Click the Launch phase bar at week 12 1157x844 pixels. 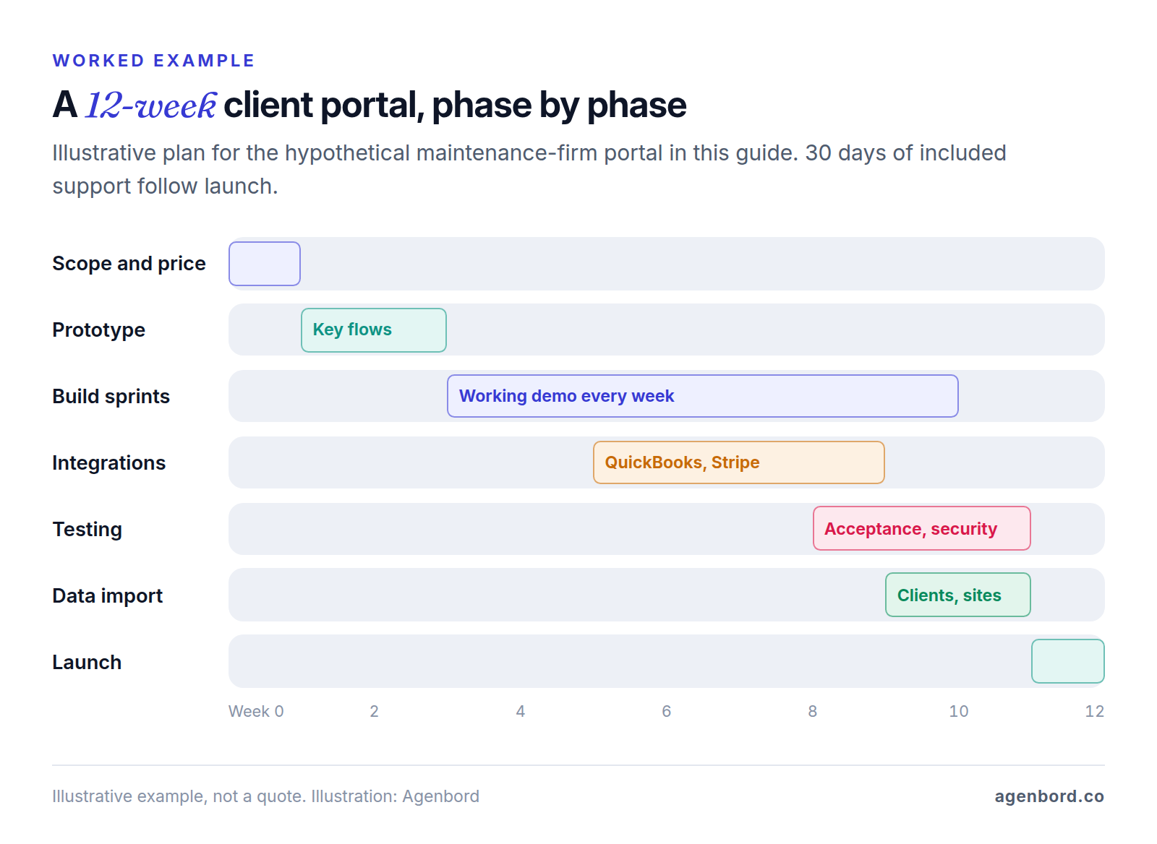pyautogui.click(x=1068, y=661)
